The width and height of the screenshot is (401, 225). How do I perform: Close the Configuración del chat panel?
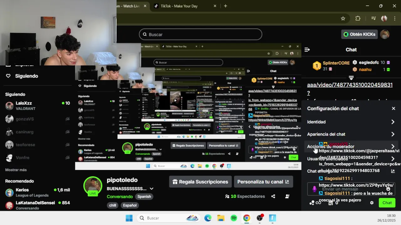point(393,108)
